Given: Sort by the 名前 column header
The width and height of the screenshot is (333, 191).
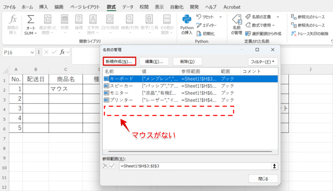Looking at the screenshot, I should 121,71.
